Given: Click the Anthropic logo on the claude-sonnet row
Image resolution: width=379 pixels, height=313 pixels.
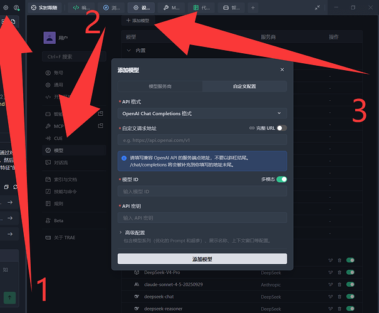Looking at the screenshot, I should (137, 284).
